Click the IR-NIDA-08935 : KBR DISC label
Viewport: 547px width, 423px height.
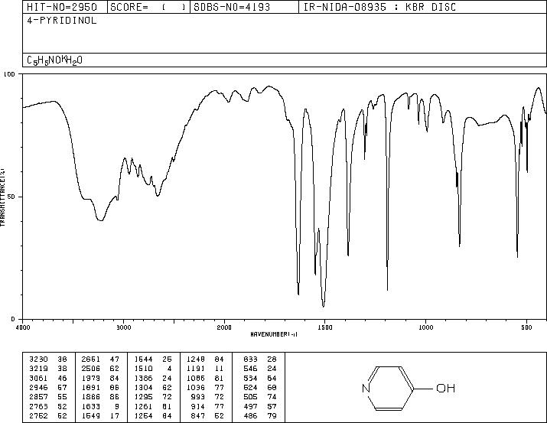pos(379,7)
